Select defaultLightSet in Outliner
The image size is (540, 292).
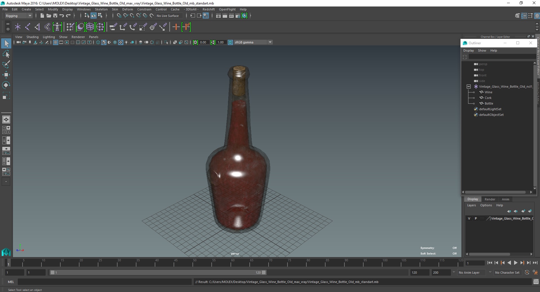(x=490, y=109)
